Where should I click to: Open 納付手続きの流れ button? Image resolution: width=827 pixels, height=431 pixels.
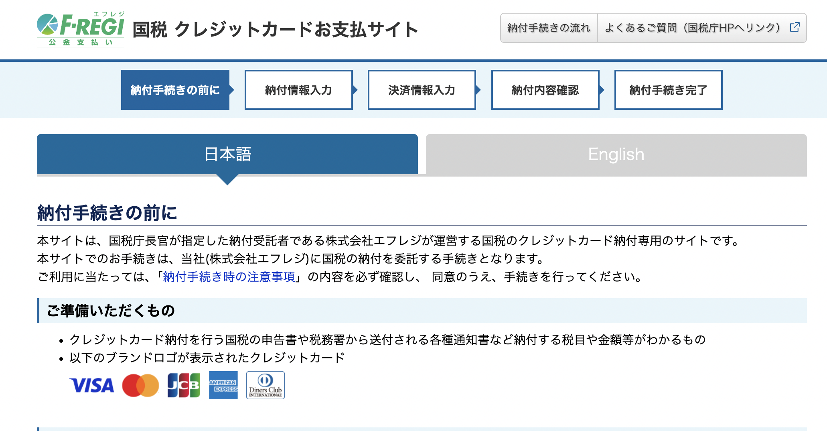point(549,28)
